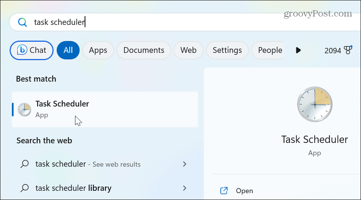
Task: Switch to the People filter tab
Action: [x=268, y=50]
